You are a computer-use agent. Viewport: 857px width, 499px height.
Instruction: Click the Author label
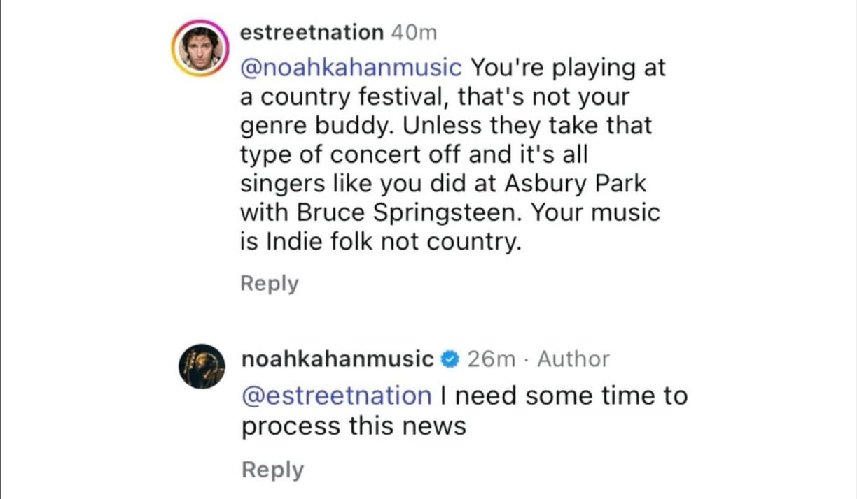coord(573,359)
